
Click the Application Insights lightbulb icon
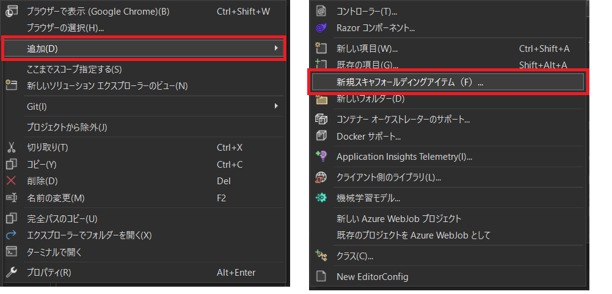click(321, 156)
